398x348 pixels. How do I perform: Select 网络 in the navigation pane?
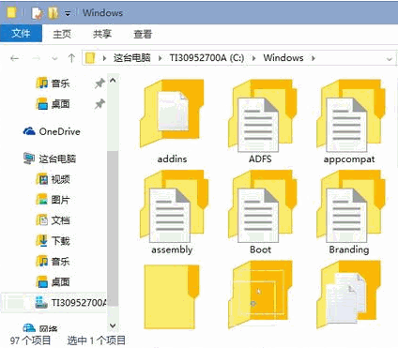[x=40, y=328]
